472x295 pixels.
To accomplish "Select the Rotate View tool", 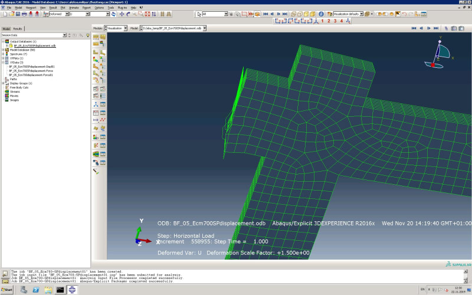I will [128, 14].
